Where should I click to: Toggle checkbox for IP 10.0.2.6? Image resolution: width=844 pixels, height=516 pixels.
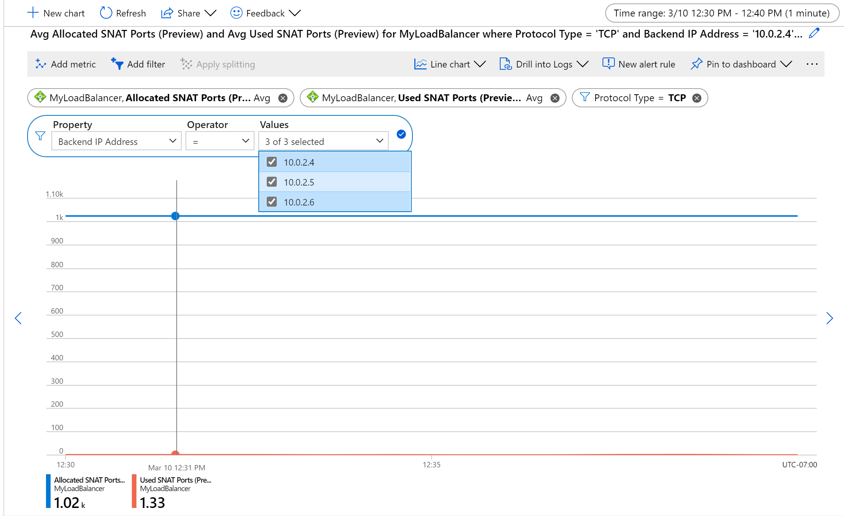click(x=272, y=202)
